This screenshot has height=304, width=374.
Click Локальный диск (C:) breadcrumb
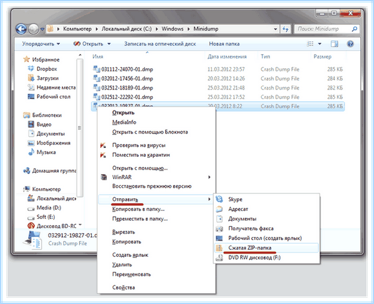127,29
